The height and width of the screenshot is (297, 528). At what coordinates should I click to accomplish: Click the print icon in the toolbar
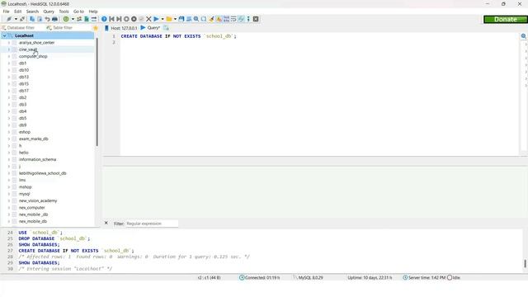coord(54,19)
